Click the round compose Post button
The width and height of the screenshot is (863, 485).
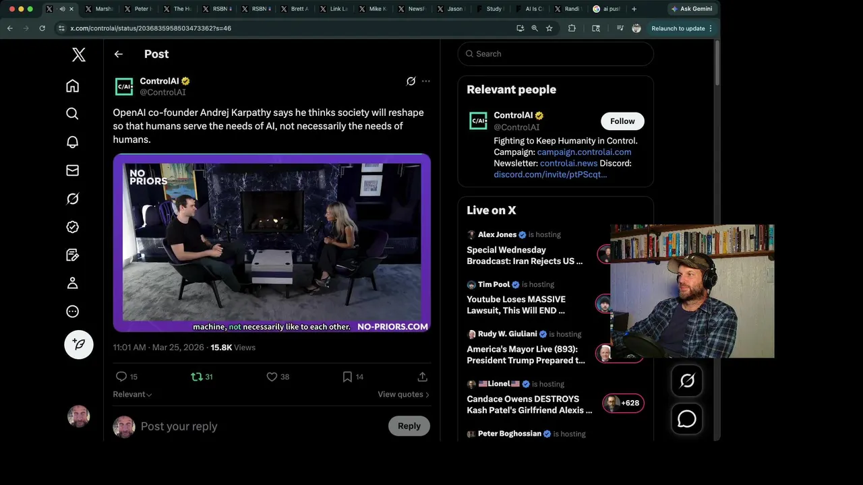(x=79, y=344)
